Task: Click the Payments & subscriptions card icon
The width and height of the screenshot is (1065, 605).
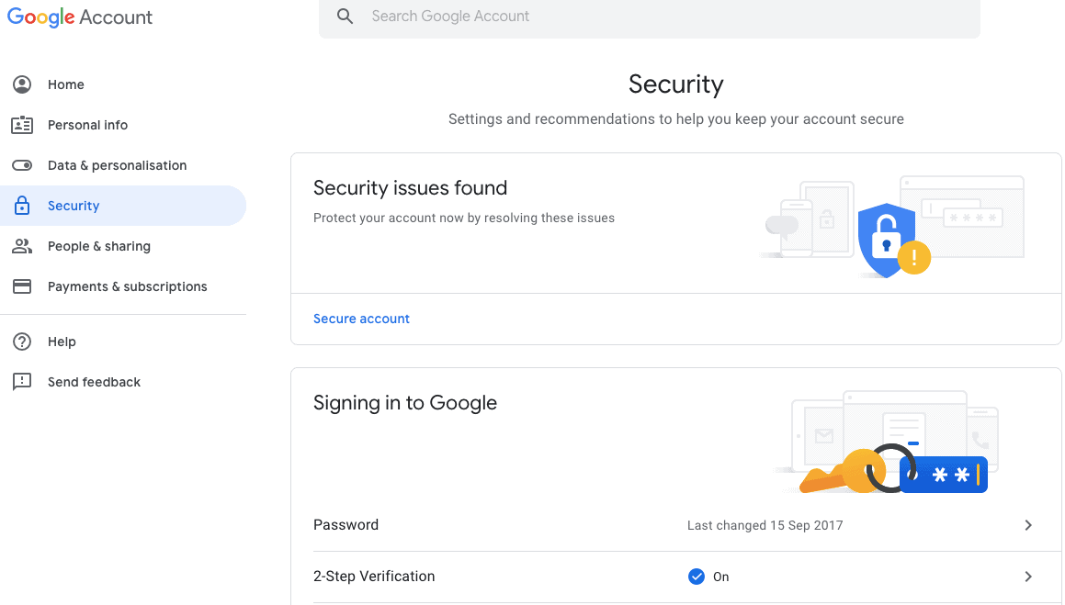Action: click(22, 286)
